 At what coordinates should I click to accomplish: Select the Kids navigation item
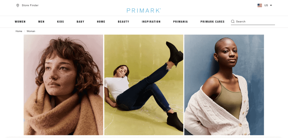(x=61, y=22)
